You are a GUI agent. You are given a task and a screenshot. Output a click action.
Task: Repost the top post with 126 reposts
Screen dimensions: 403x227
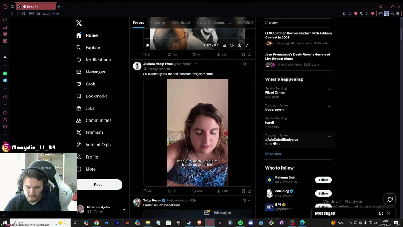pyautogui.click(x=172, y=55)
